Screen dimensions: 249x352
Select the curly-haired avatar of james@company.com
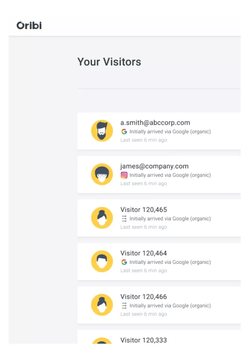coord(102,174)
